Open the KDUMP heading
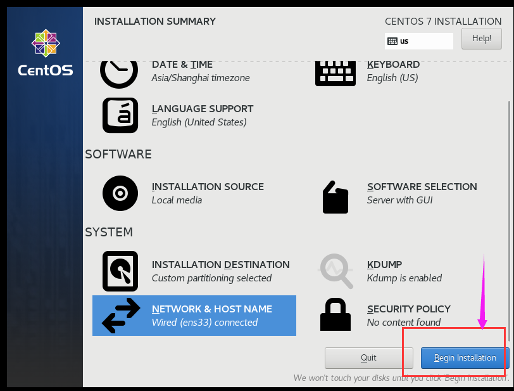 tap(384, 264)
